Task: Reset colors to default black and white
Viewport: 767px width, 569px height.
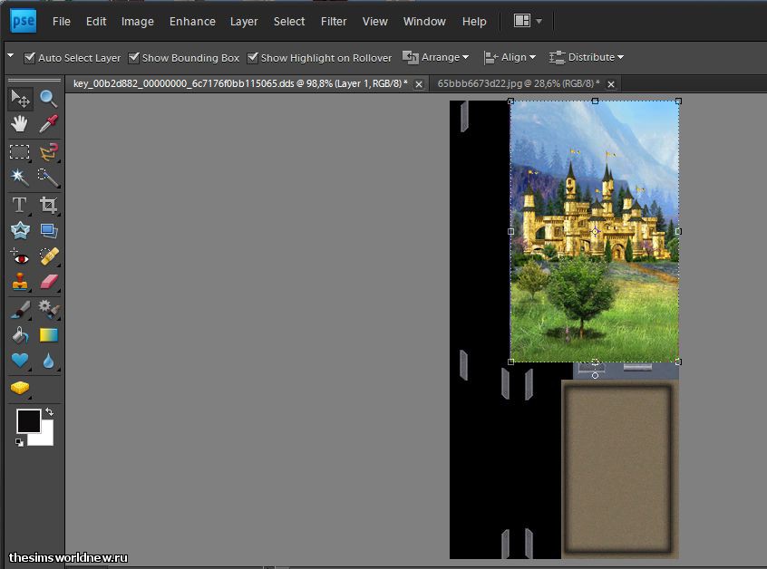Action: tap(19, 442)
